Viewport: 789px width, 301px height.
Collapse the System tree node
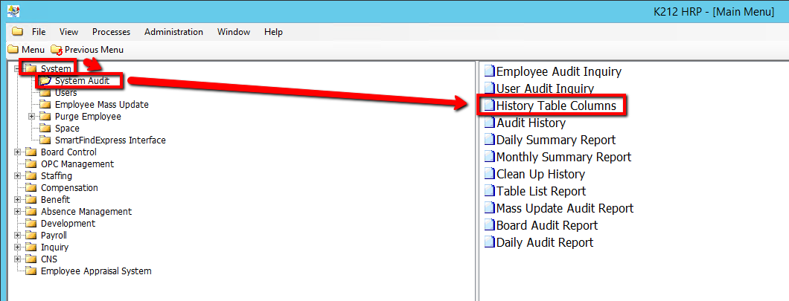pos(17,69)
